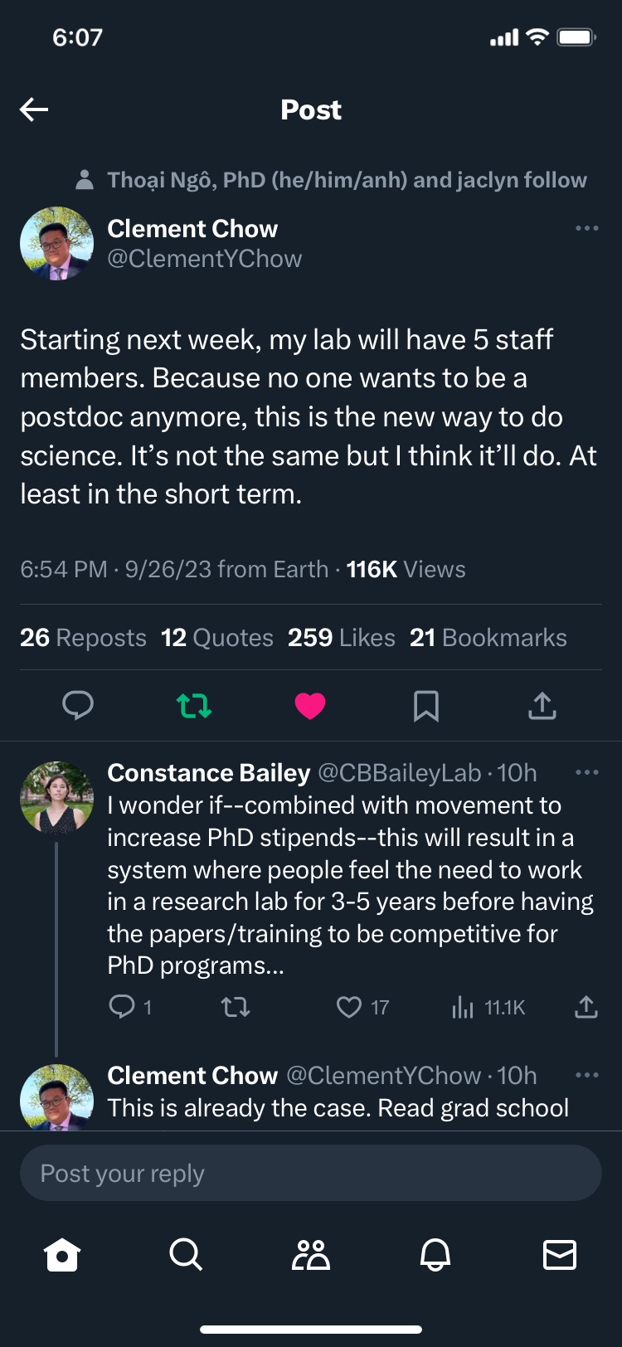Viewport: 622px width, 1347px height.
Task: Unlike the post via pink heart
Action: coord(310,706)
